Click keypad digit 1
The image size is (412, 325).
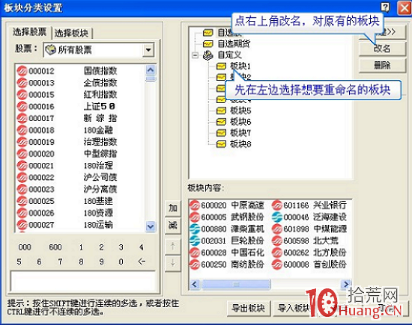tap(81, 247)
